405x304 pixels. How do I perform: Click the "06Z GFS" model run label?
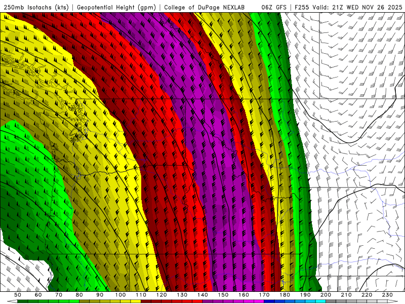click(x=274, y=8)
